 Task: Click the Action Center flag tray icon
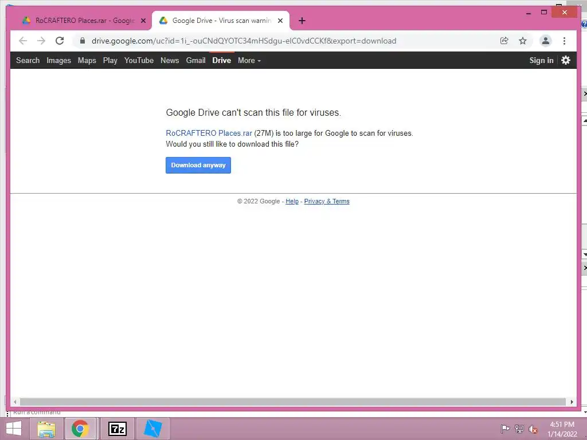pyautogui.click(x=505, y=429)
